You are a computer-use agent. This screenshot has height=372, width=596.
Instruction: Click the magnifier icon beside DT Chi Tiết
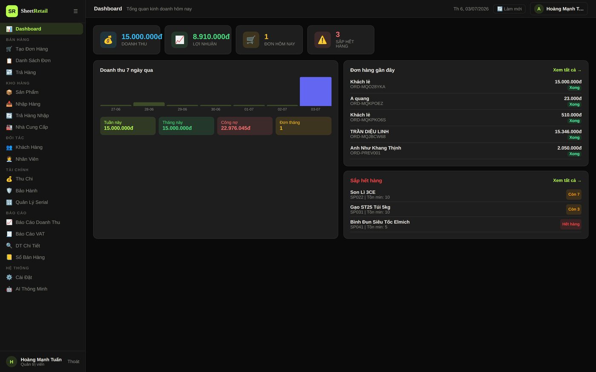[9, 246]
